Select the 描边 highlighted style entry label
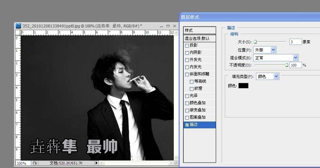Viewport: 320px width, 168px height. 193,124
